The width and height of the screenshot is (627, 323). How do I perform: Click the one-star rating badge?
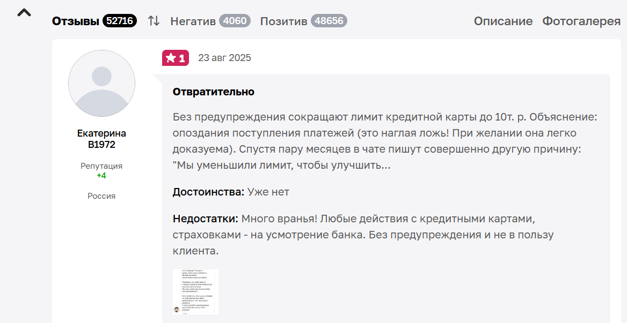tap(176, 58)
